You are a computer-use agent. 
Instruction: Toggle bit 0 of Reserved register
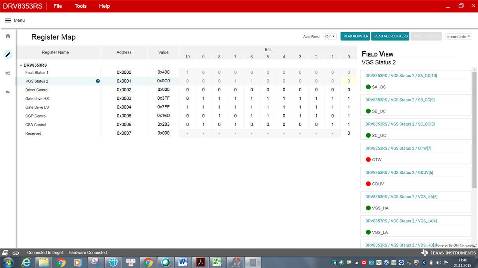tap(349, 133)
